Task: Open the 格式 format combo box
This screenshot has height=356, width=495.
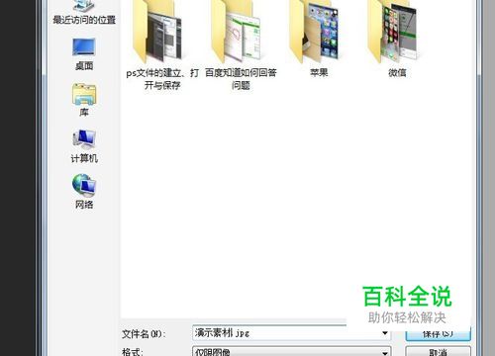Action: 292,351
